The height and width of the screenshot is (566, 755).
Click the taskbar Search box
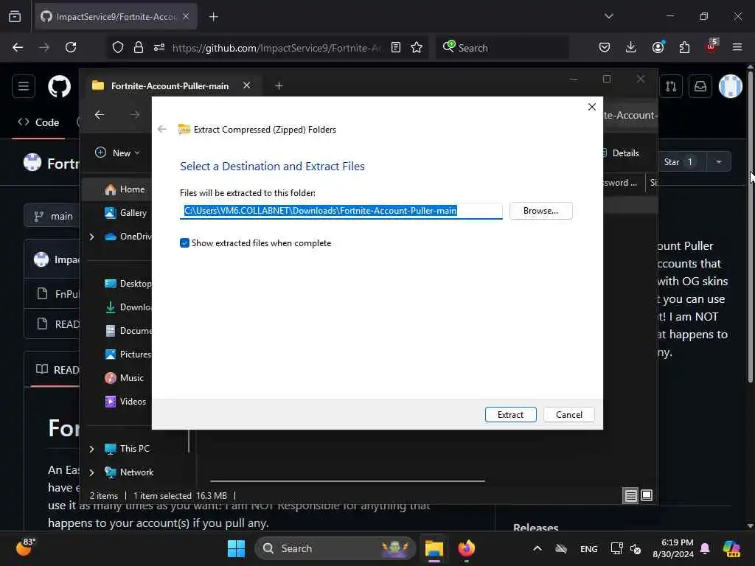pos(335,548)
